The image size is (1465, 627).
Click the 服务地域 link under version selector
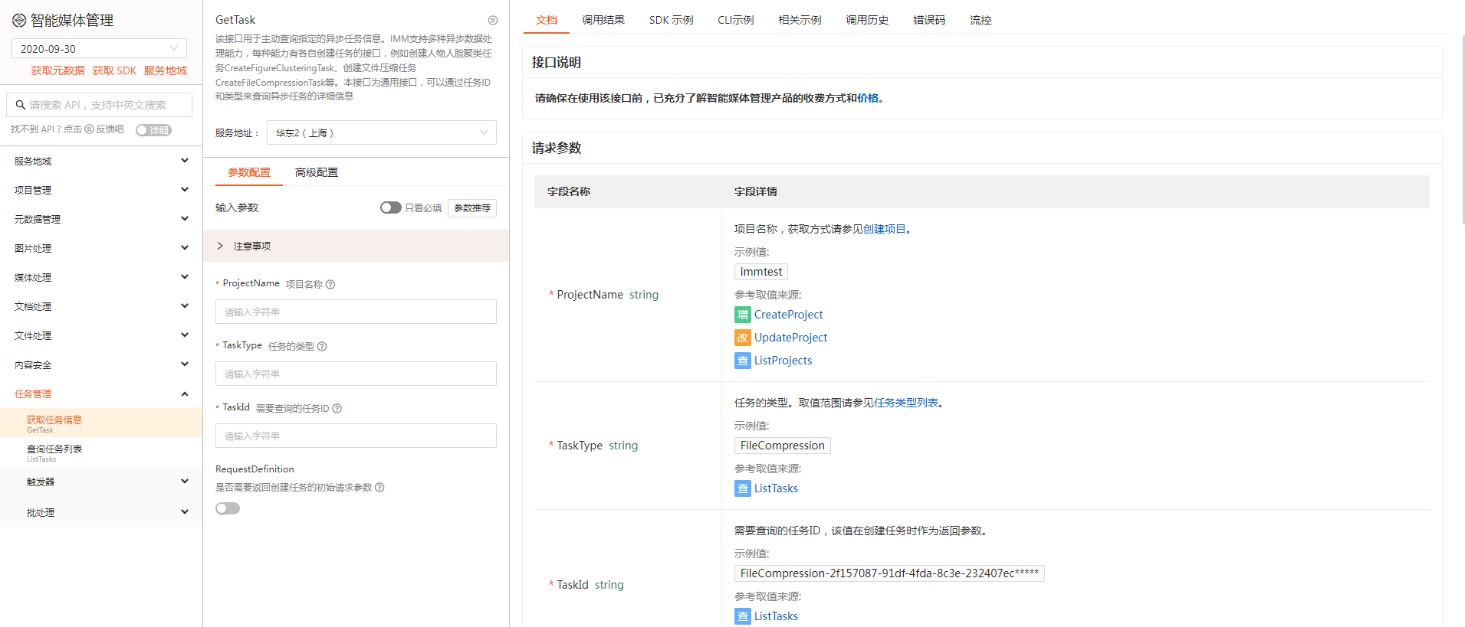[x=166, y=70]
